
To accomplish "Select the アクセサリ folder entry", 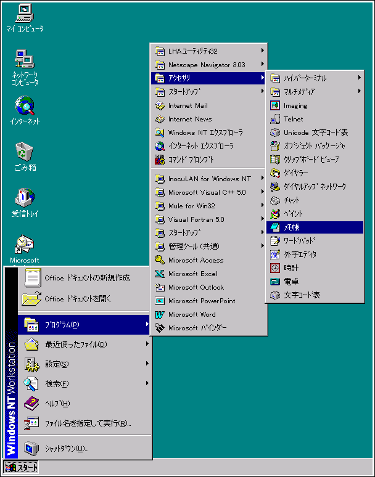I will coord(209,78).
